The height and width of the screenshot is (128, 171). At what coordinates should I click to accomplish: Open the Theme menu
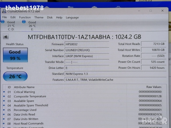pos(39,17)
